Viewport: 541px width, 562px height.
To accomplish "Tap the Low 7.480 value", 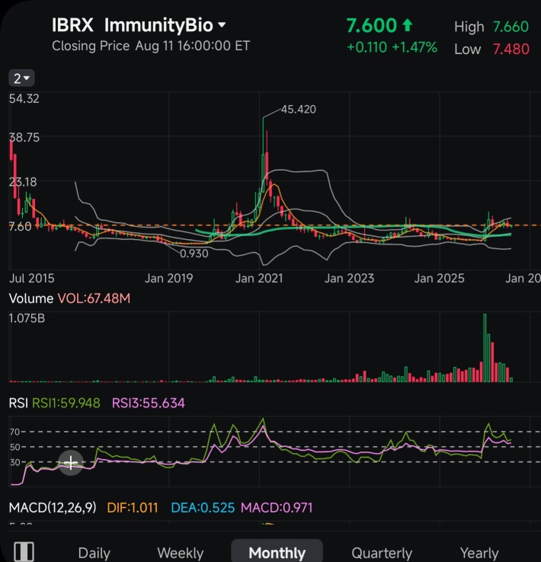I will [x=511, y=49].
